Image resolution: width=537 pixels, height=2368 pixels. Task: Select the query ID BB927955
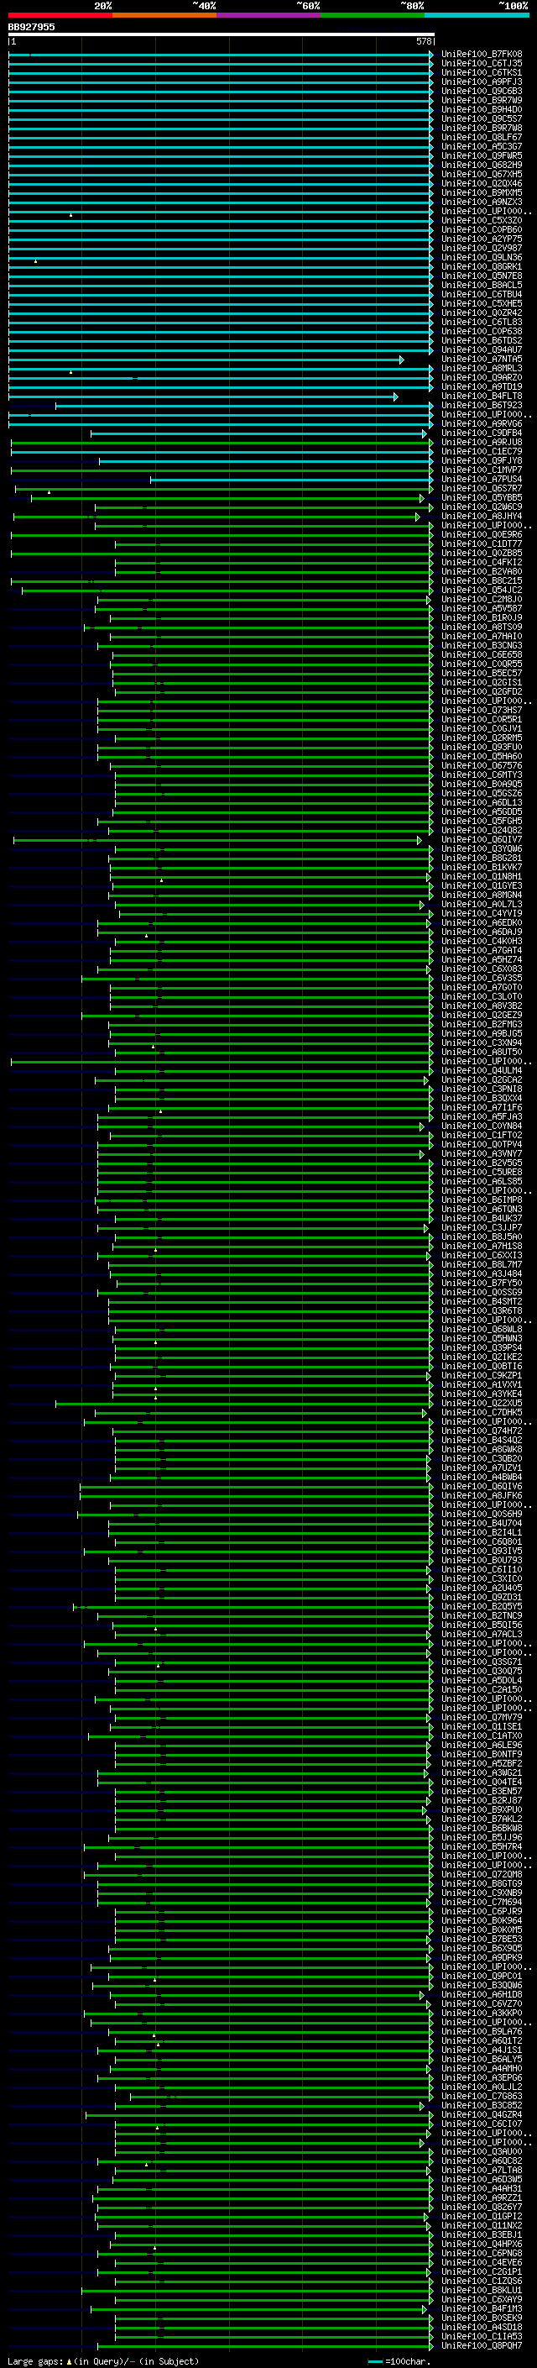point(31,27)
